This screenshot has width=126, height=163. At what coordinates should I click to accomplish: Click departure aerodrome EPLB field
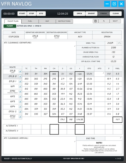35,37
